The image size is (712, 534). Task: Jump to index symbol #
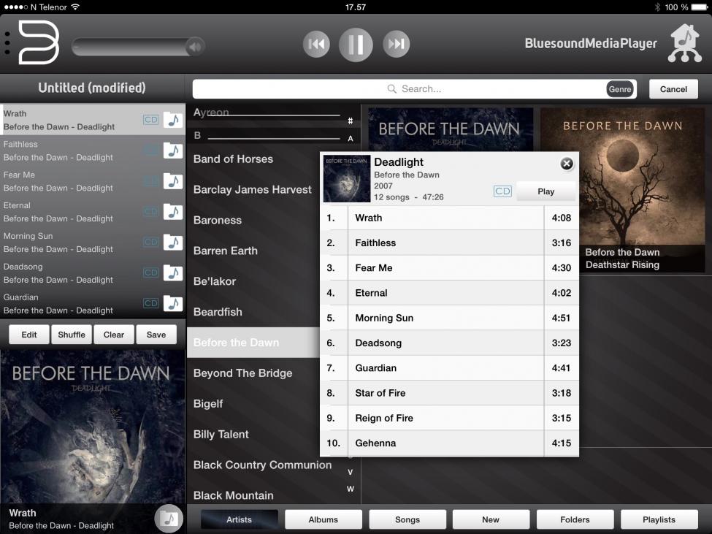(350, 121)
